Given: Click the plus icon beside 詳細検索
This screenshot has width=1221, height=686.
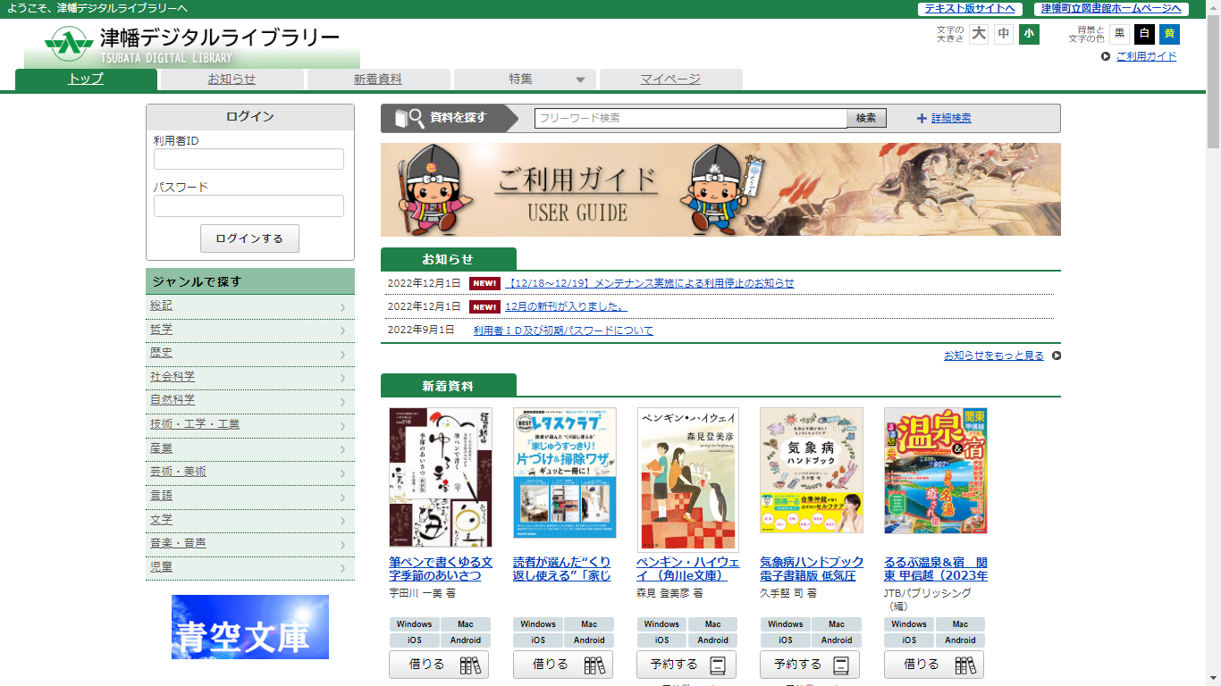Looking at the screenshot, I should (922, 118).
